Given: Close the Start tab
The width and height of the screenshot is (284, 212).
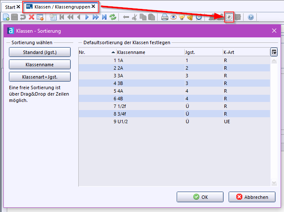Looking at the screenshot, I should click(x=18, y=7).
